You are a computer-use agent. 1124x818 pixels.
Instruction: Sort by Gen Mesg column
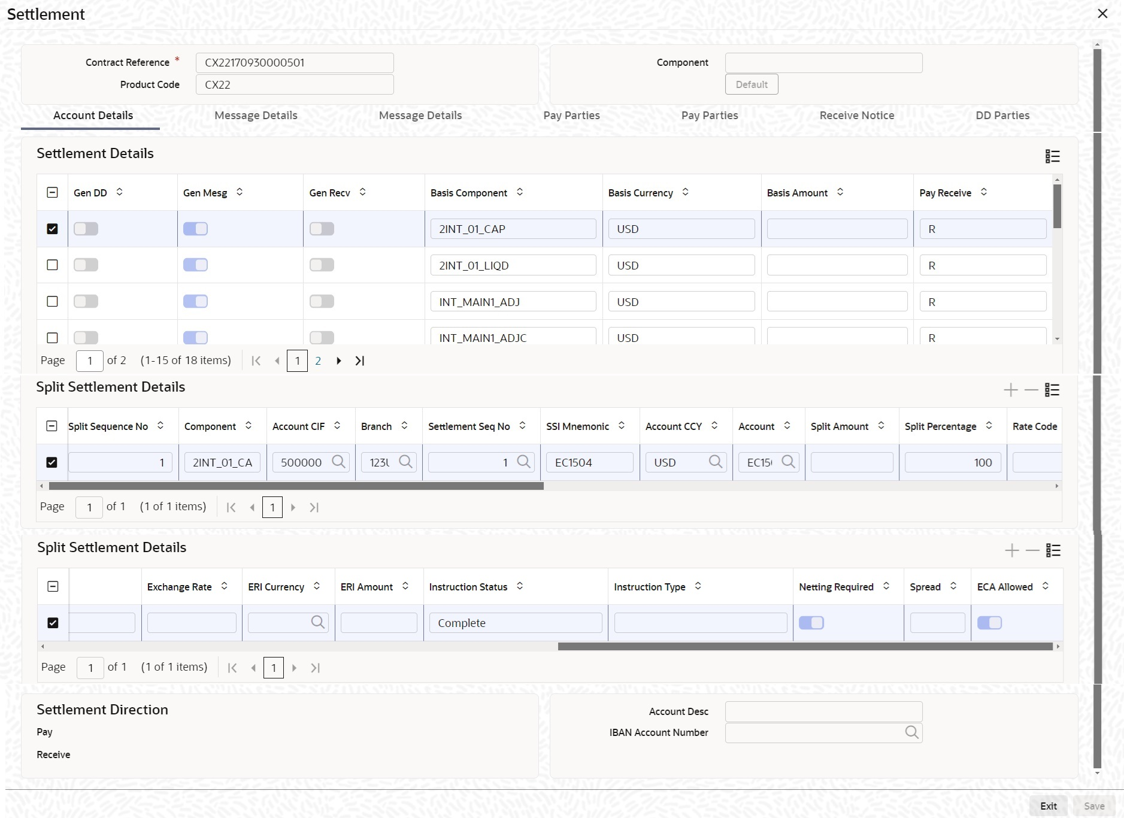click(240, 192)
